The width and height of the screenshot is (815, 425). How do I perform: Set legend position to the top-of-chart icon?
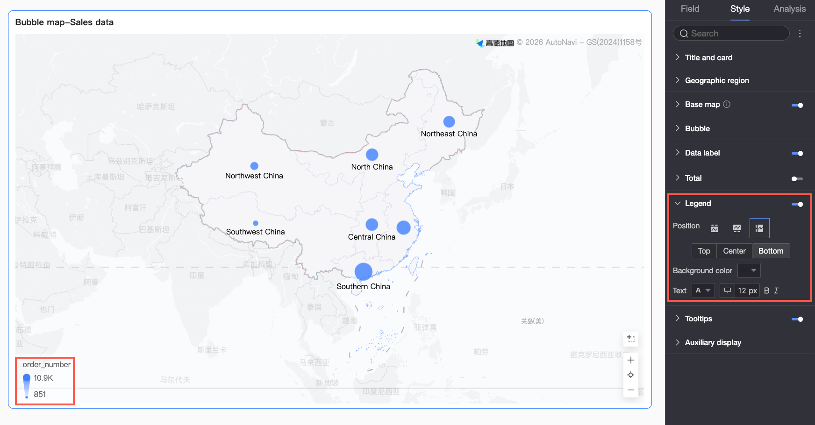(715, 228)
